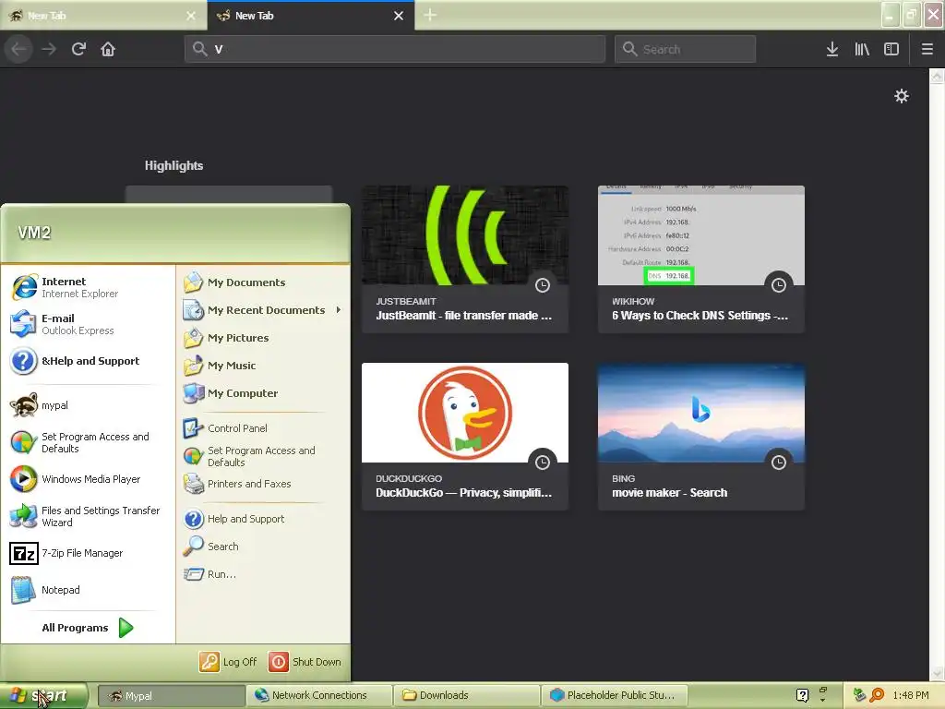Open My Pictures folder

coord(263,338)
